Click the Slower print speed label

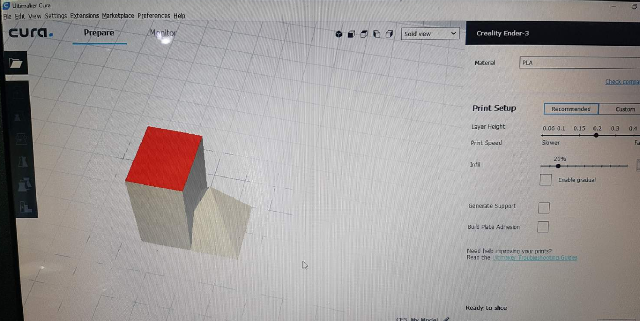(x=551, y=143)
